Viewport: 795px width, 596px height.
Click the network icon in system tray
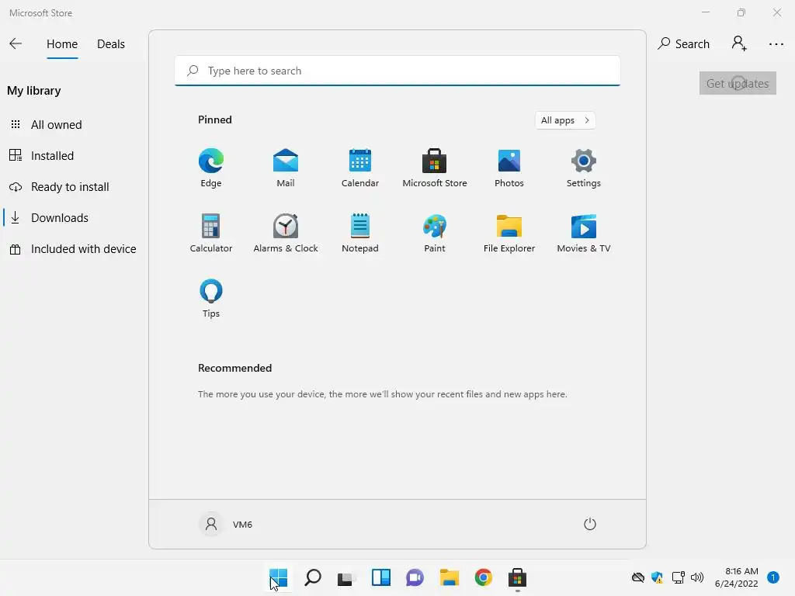pos(678,577)
